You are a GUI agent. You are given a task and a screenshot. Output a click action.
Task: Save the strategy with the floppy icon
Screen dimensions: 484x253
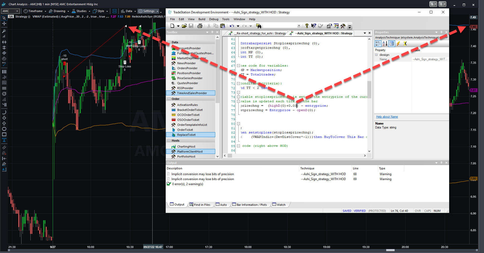click(191, 26)
